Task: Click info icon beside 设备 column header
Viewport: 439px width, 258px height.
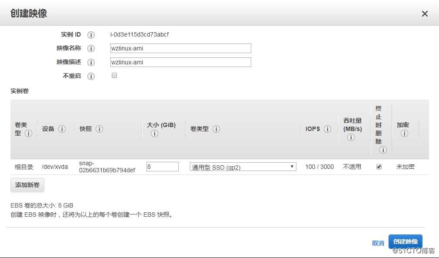Action: coord(62,129)
